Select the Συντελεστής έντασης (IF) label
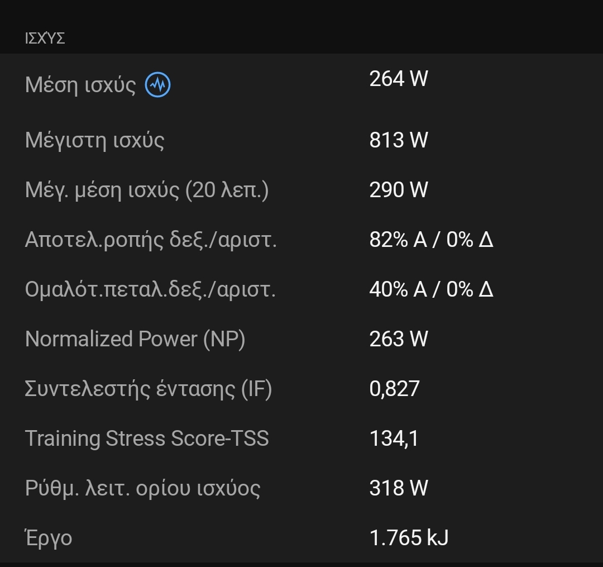 coord(149,389)
